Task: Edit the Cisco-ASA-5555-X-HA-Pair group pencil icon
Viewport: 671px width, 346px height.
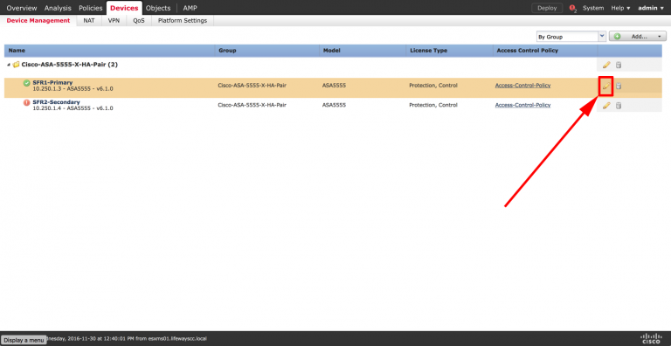Action: point(606,65)
